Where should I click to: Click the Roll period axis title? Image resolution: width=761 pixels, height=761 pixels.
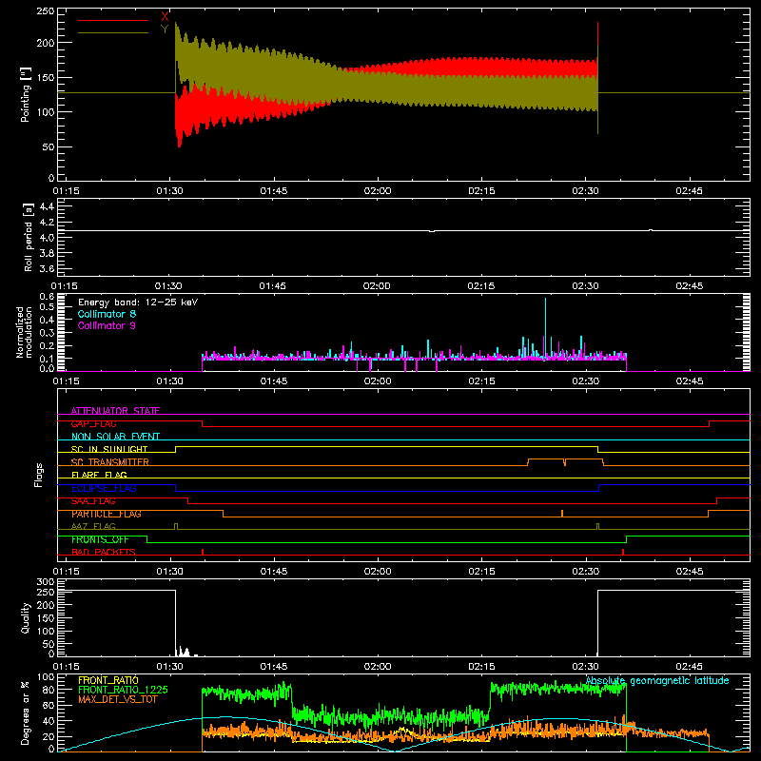(29, 237)
